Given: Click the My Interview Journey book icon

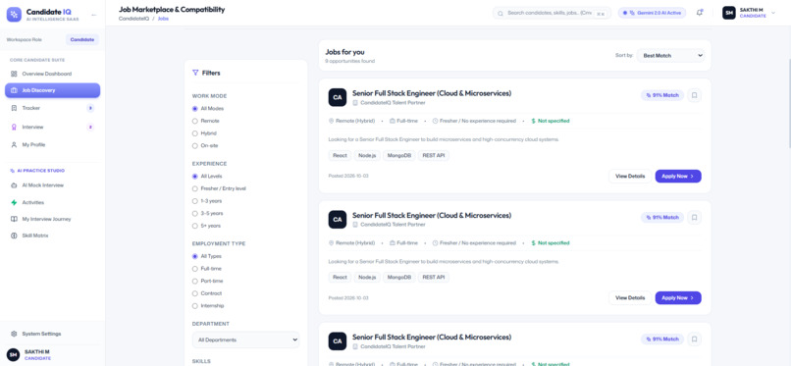Looking at the screenshot, I should (x=14, y=219).
